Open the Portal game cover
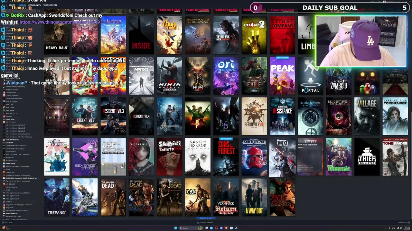 (x=311, y=76)
